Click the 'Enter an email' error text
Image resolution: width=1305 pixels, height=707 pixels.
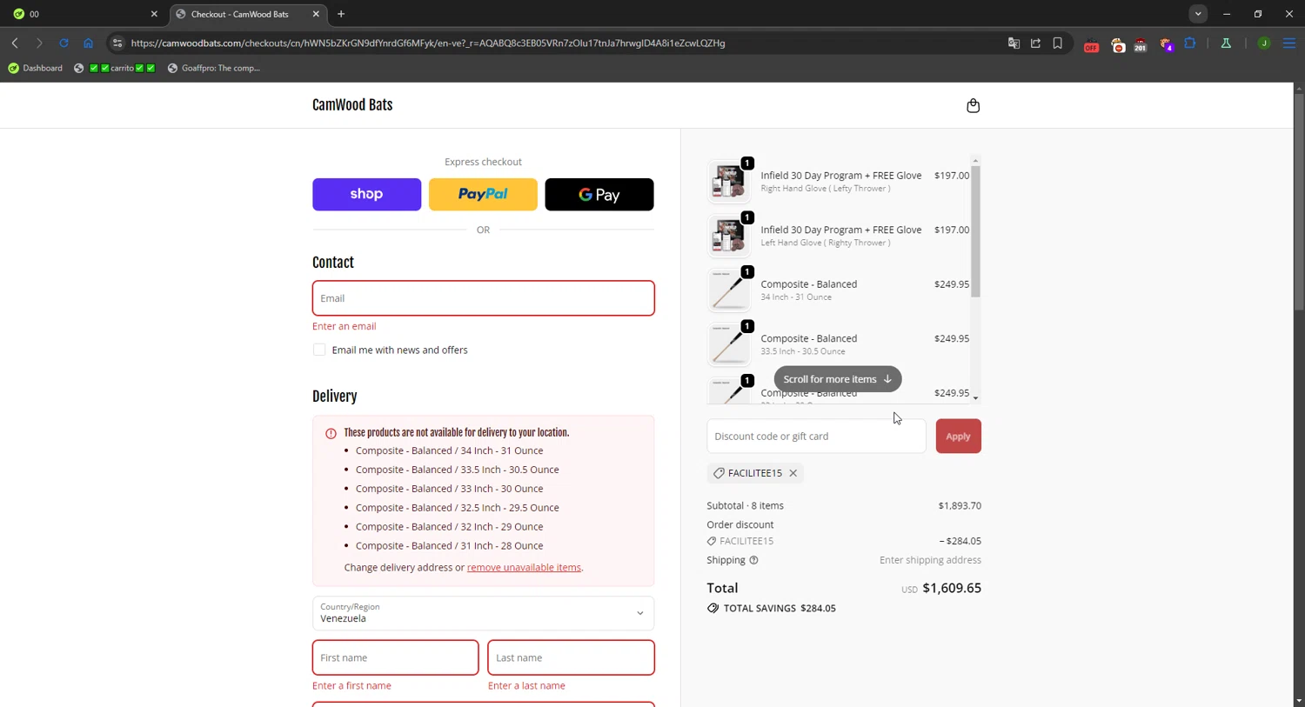[345, 326]
